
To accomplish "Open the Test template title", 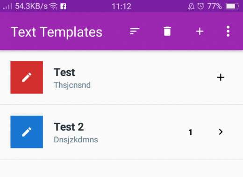I will (x=64, y=72).
